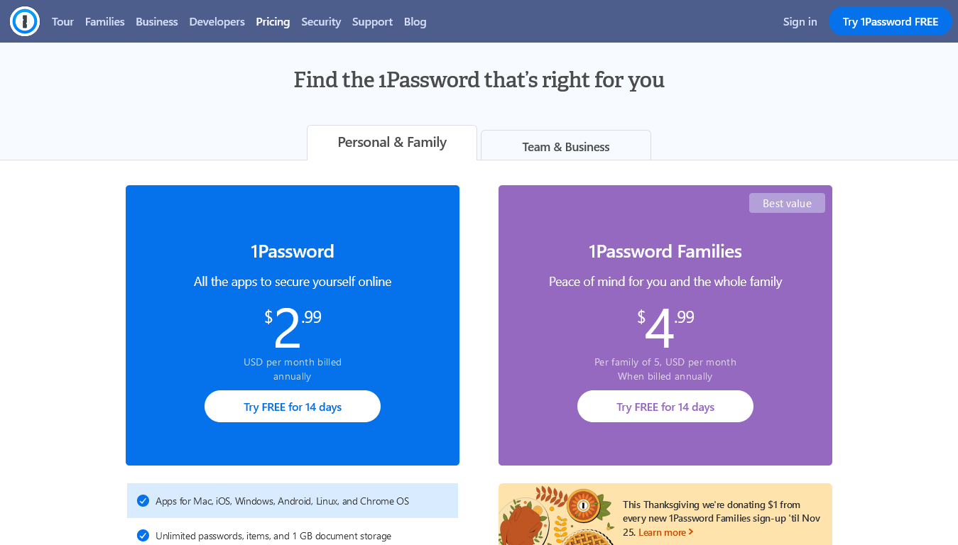Open the Families page
The image size is (958, 545).
(104, 21)
